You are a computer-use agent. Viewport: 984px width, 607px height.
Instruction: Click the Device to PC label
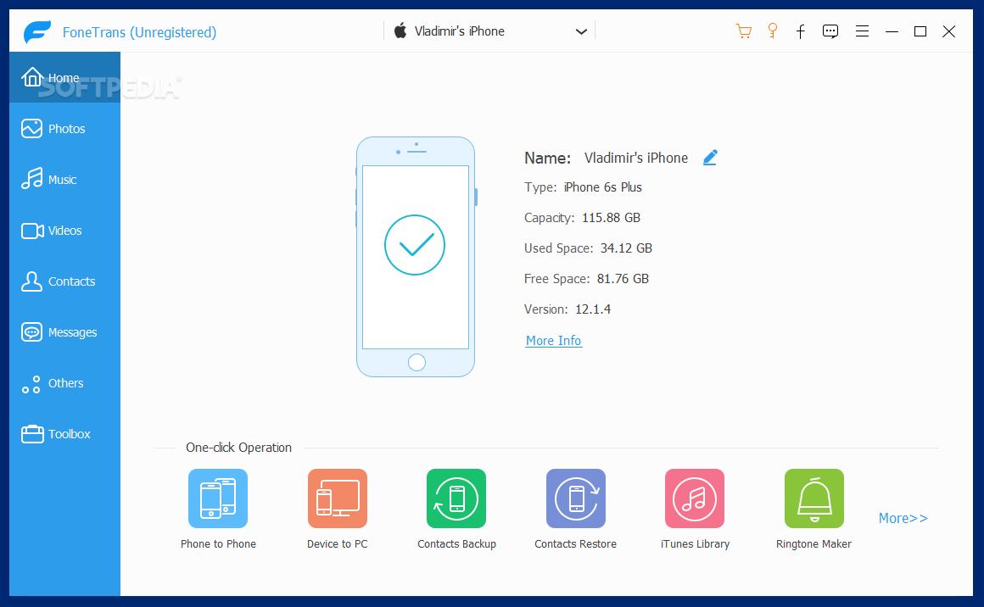pyautogui.click(x=337, y=543)
